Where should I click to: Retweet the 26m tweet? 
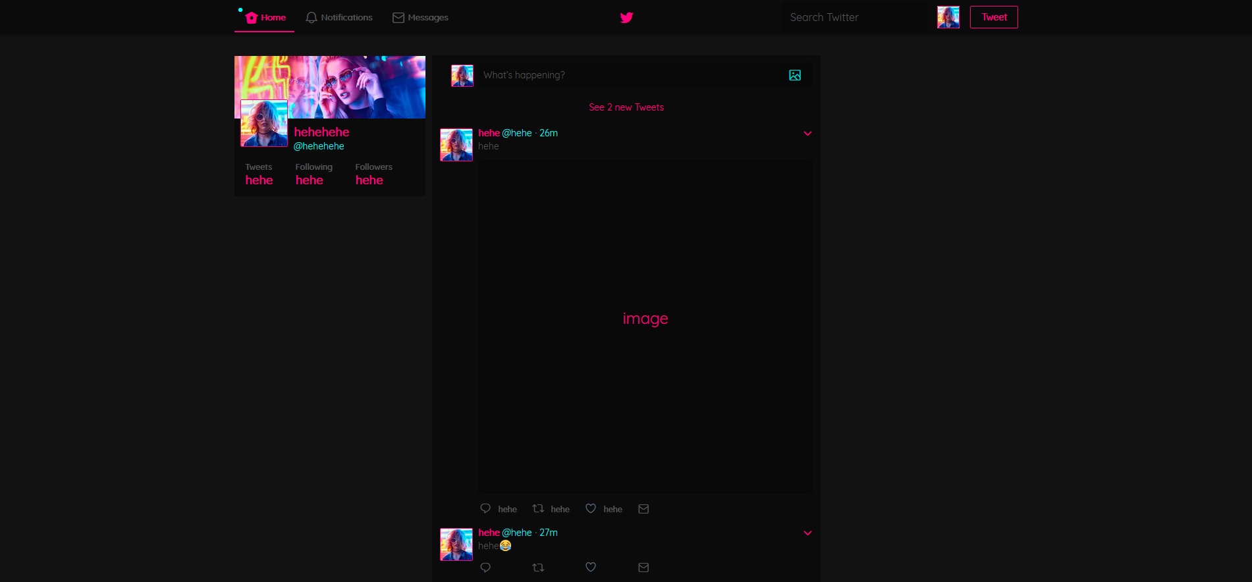(538, 509)
